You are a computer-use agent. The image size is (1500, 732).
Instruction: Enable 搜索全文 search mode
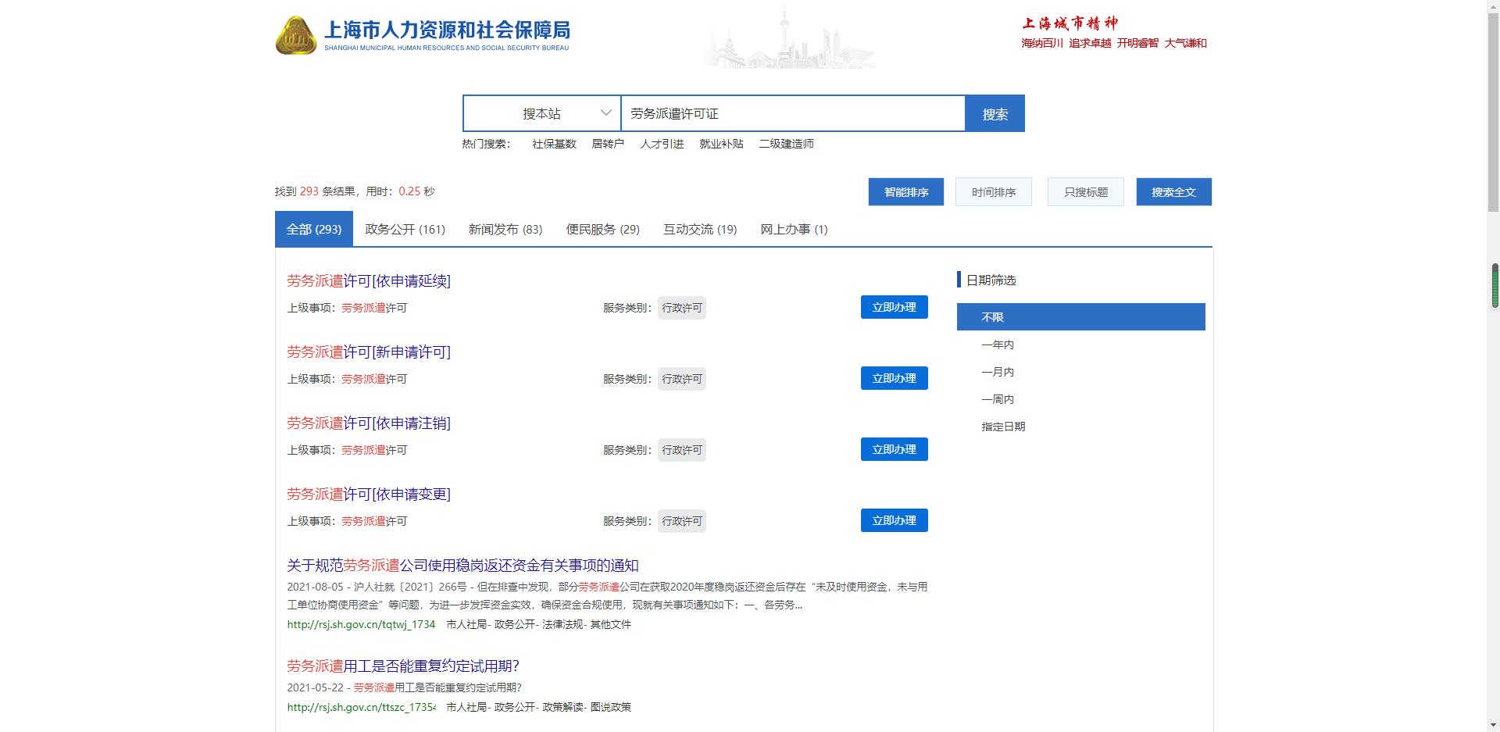(x=1173, y=192)
